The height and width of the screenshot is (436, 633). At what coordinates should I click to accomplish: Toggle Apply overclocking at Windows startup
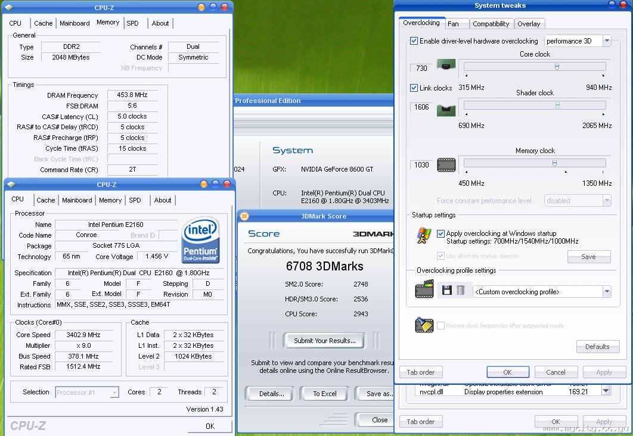[x=440, y=233]
